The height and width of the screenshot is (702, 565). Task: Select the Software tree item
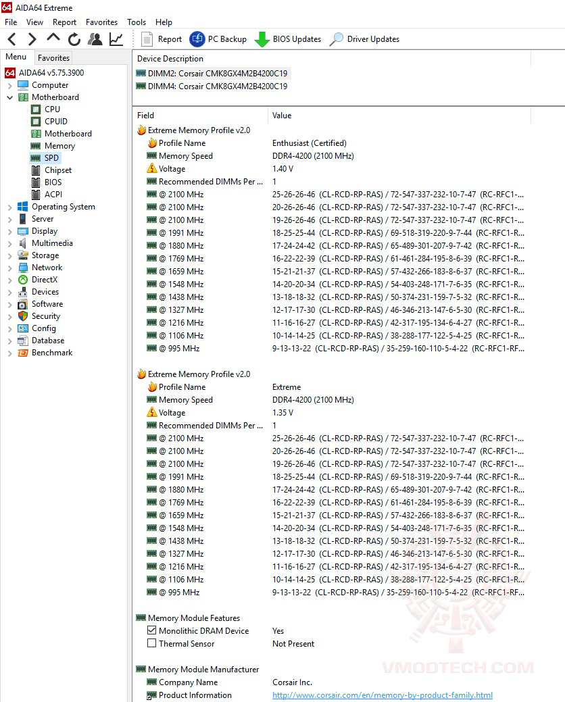47,304
